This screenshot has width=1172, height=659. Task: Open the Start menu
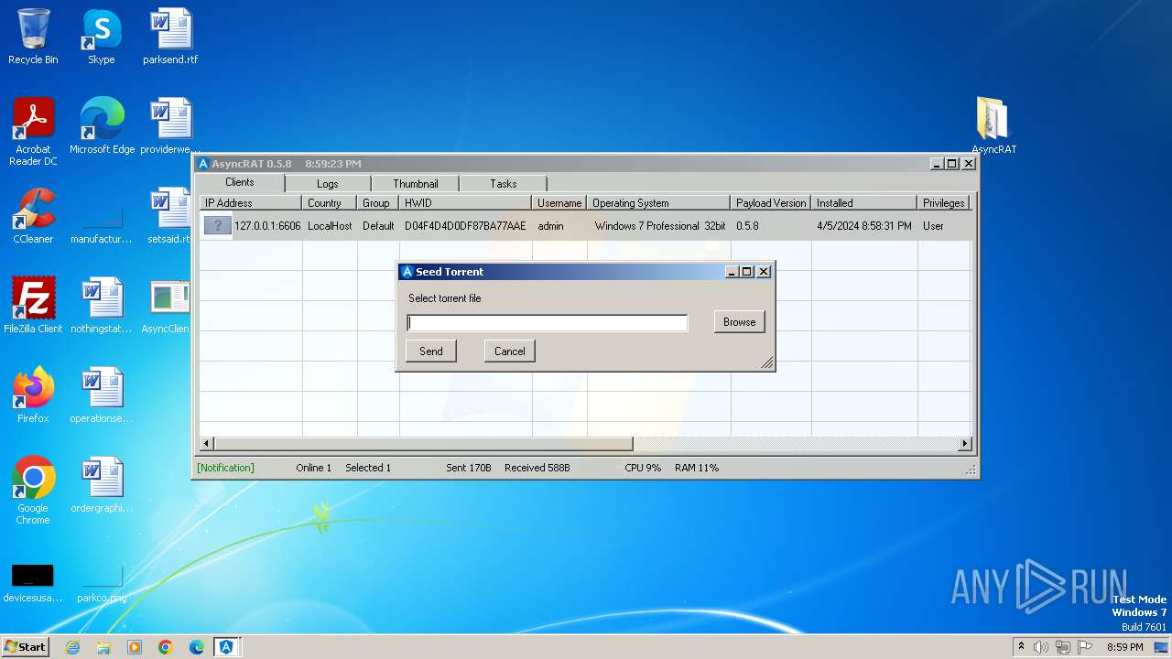click(26, 647)
